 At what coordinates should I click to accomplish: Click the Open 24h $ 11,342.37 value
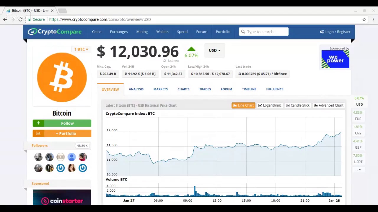[173, 74]
